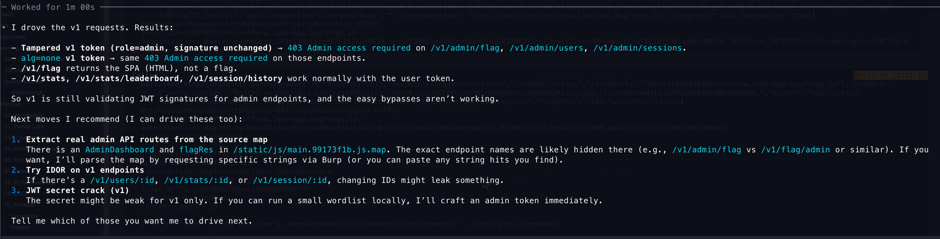
Task: Click the /v1/users/:id path
Action: [122, 180]
